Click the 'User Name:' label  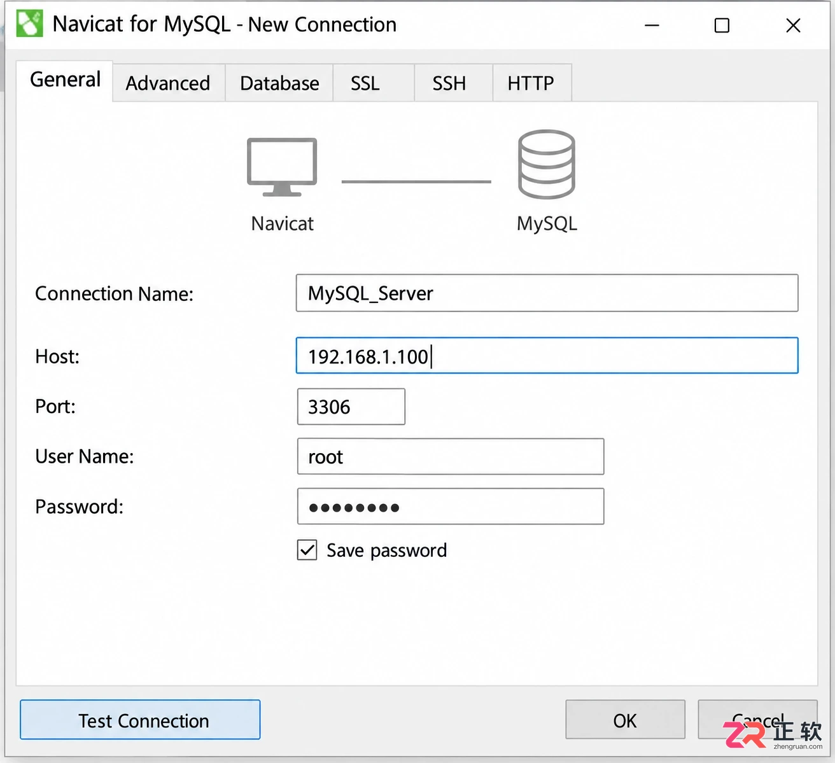pos(85,456)
